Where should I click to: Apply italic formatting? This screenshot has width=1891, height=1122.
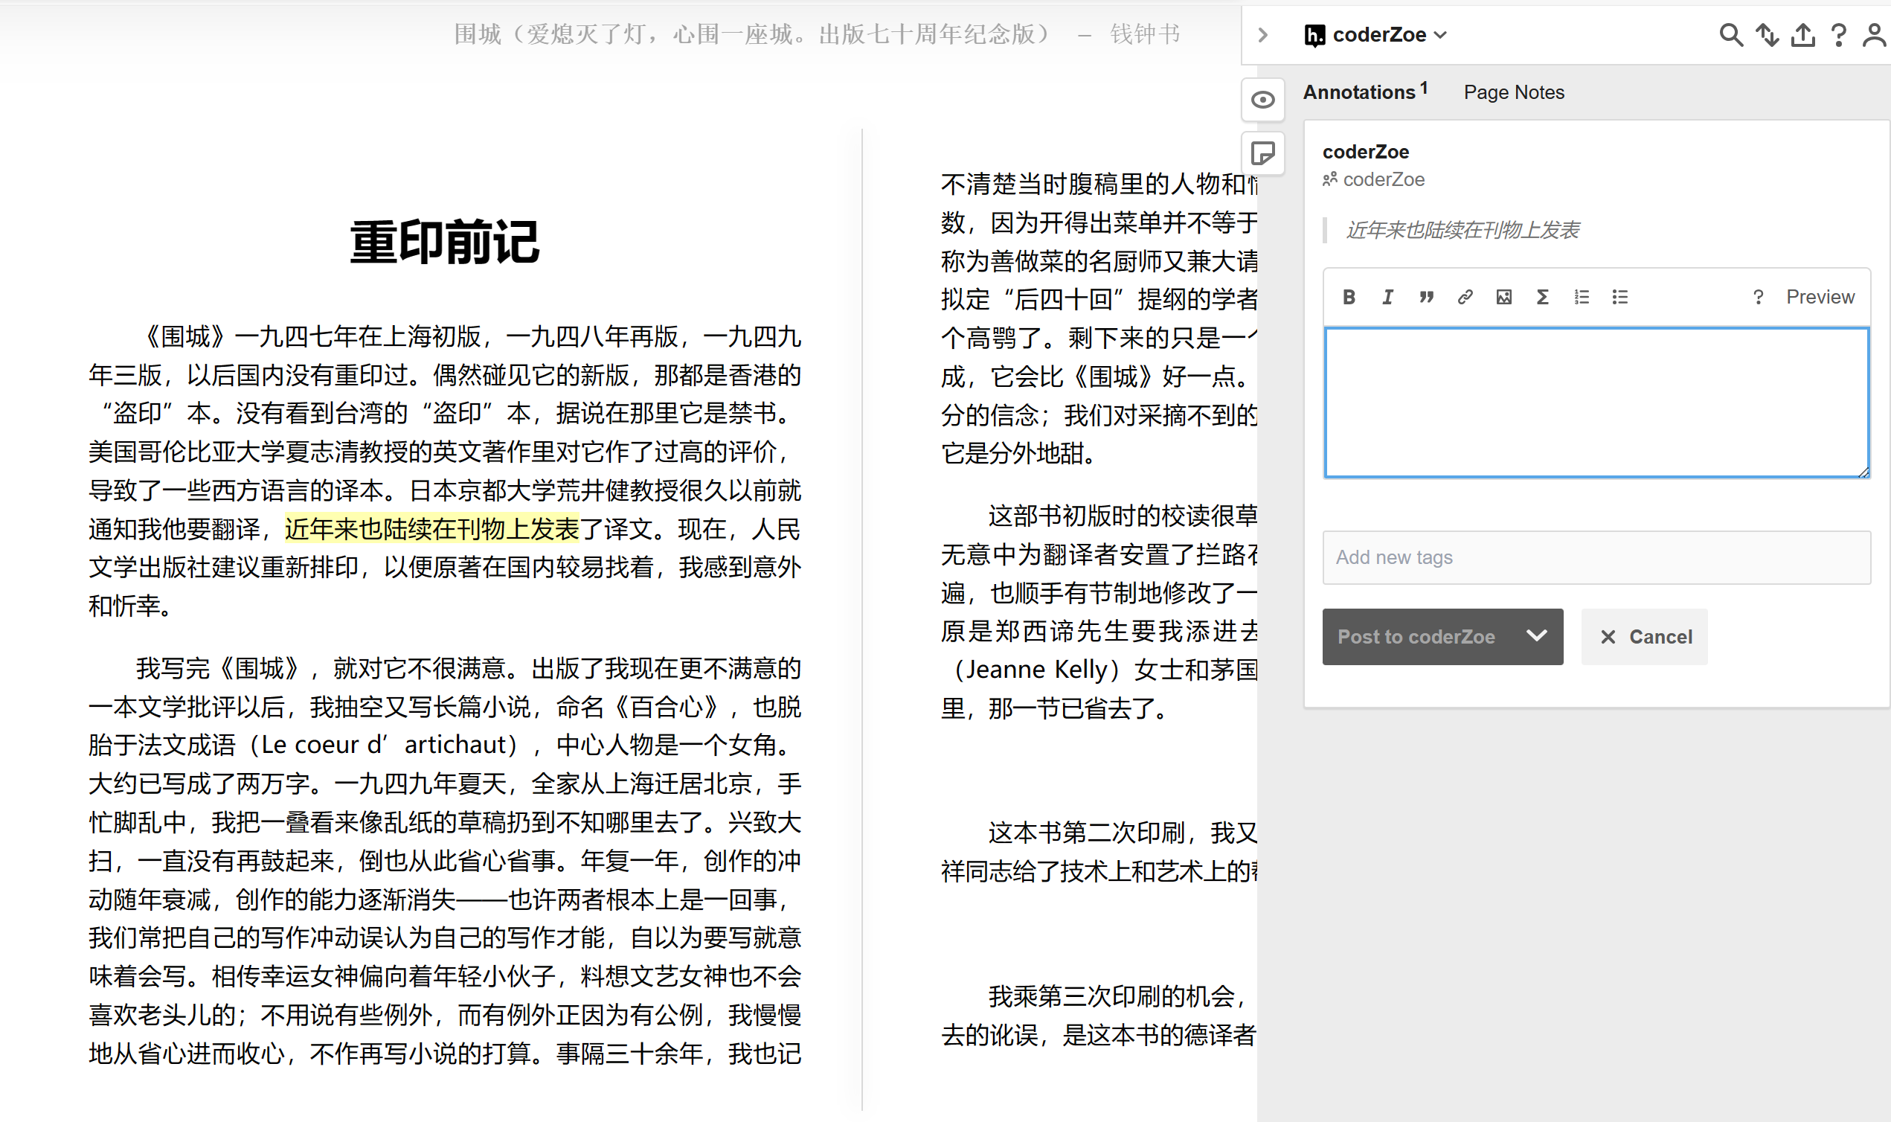[1387, 296]
